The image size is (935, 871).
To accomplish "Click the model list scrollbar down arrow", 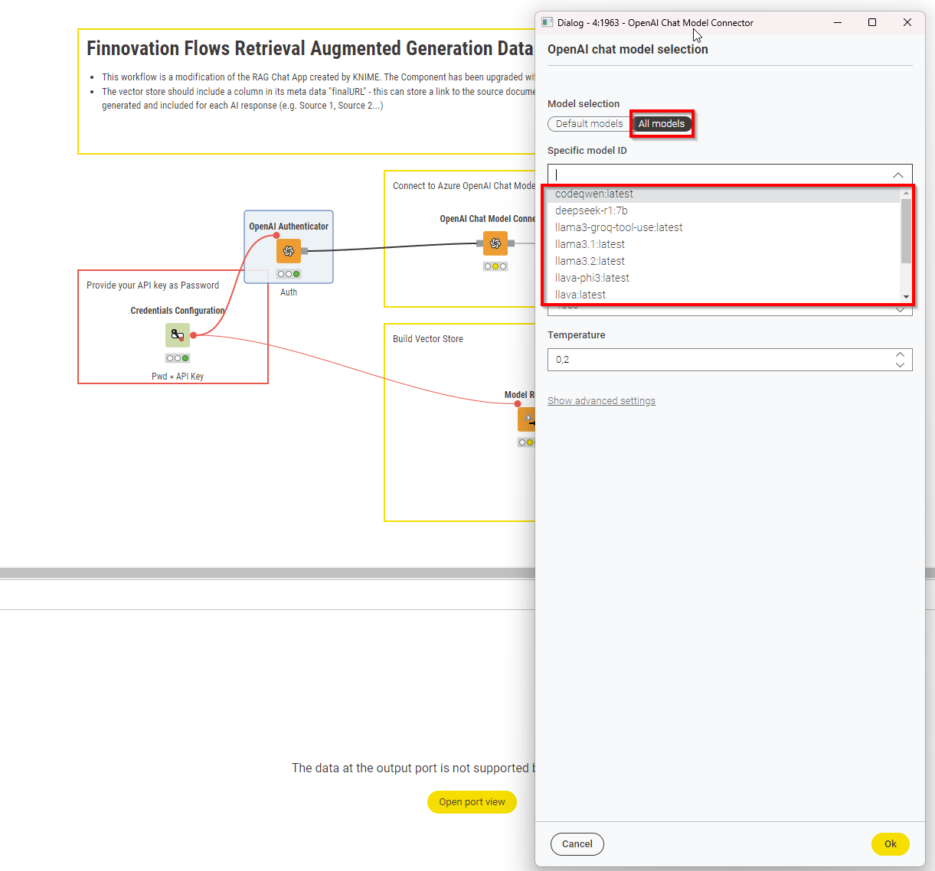I will (x=906, y=296).
